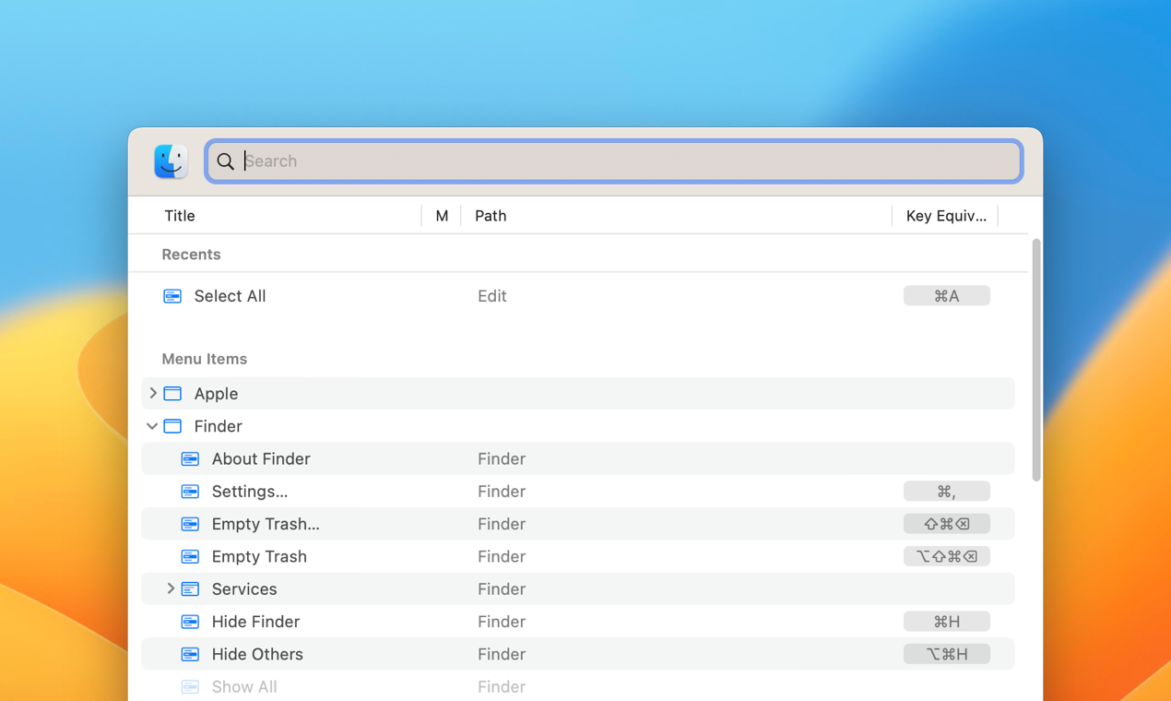This screenshot has height=701, width=1171.
Task: Click icon of Empty Trash without ellipsis
Action: point(190,556)
